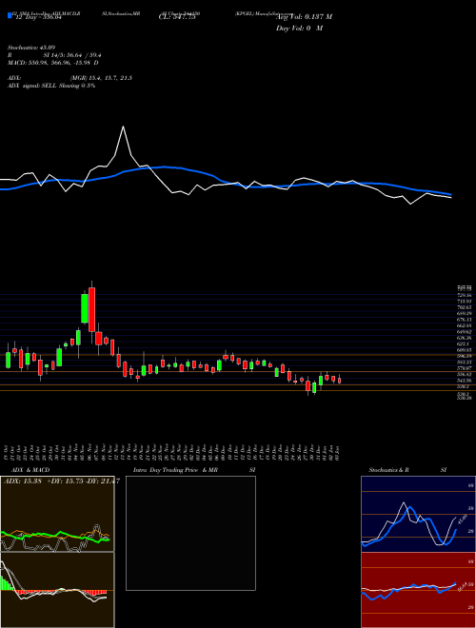Click the CL closing price label
This screenshot has width=476, height=628.
(x=177, y=17)
